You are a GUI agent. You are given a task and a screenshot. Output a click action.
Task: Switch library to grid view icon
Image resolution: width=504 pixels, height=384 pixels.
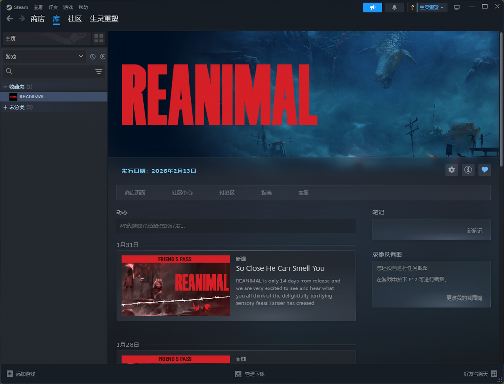tap(98, 38)
